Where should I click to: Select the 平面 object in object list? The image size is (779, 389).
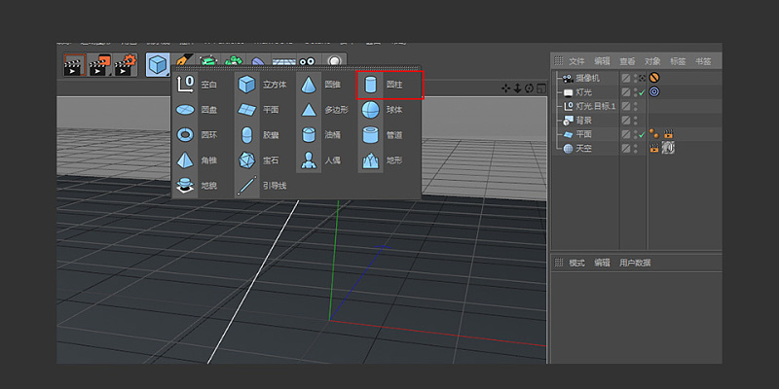582,134
